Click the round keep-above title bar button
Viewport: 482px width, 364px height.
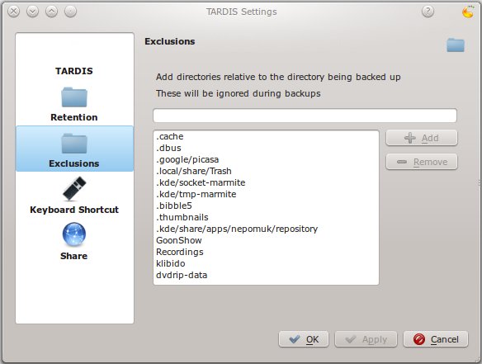click(x=70, y=12)
